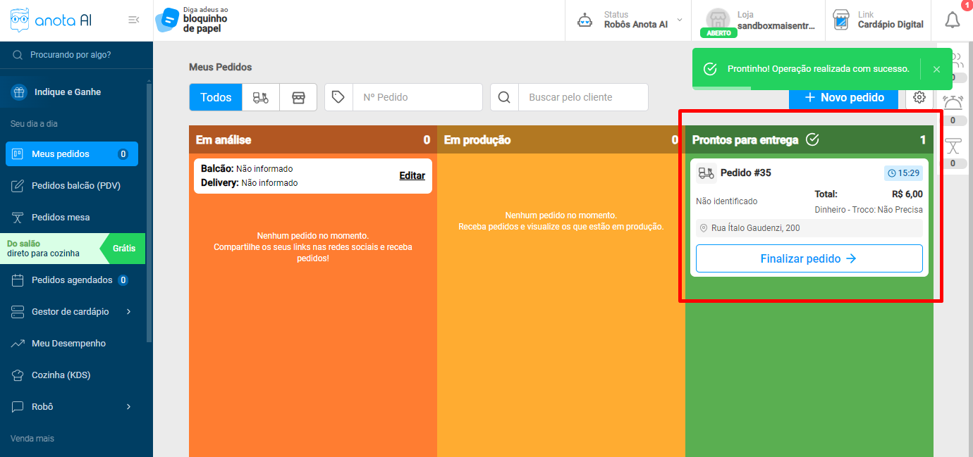Click the Cardápio Digital link icon
The height and width of the screenshot is (457, 973).
click(840, 20)
